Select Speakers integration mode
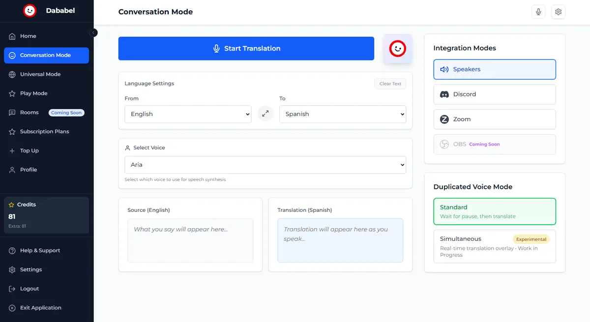The width and height of the screenshot is (590, 322). pyautogui.click(x=495, y=69)
